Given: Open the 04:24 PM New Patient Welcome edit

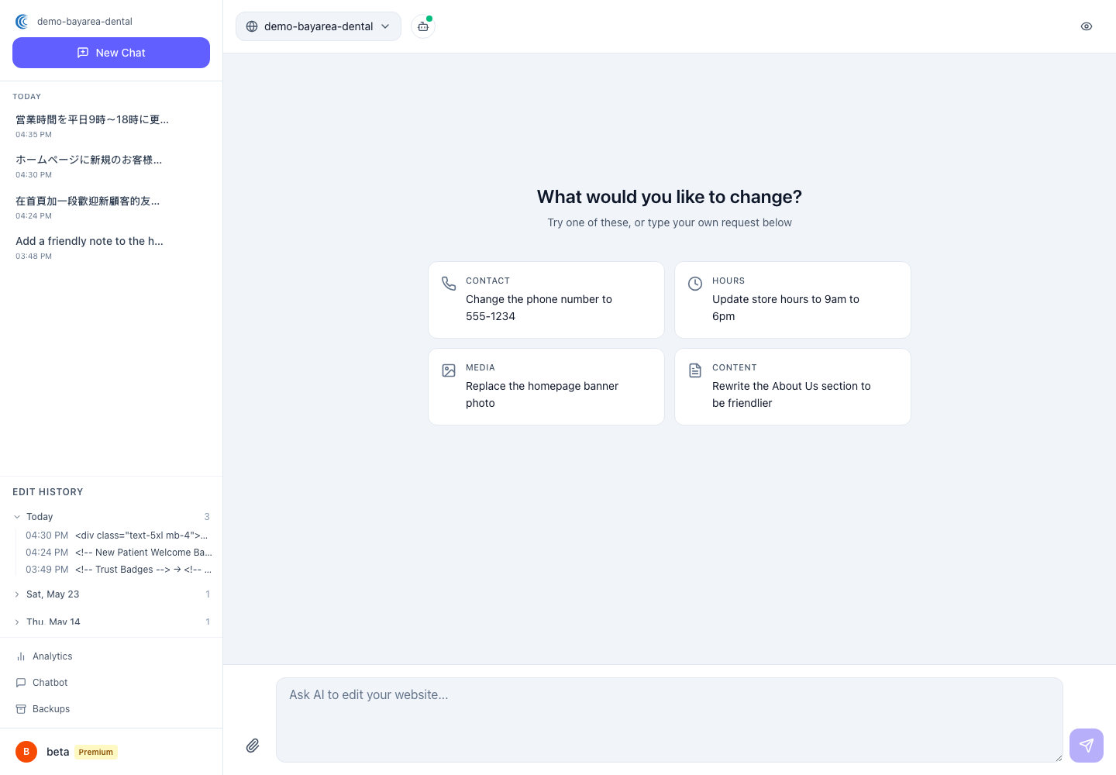Looking at the screenshot, I should pos(118,553).
